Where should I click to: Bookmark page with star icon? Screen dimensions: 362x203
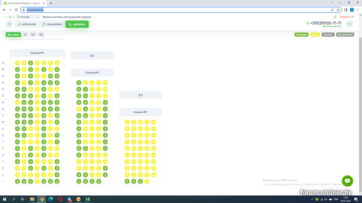pyautogui.click(x=338, y=9)
